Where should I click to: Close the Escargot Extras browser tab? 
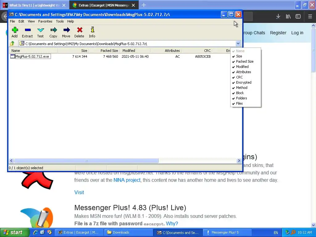tap(133, 5)
